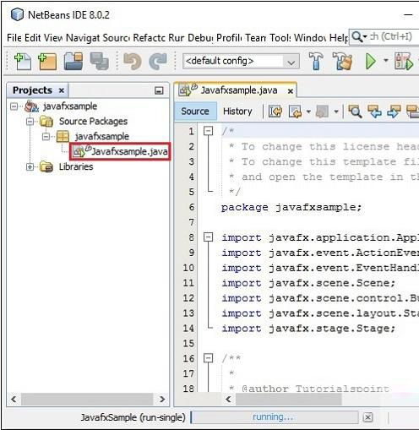Close the Projects panel tab

[x=62, y=90]
